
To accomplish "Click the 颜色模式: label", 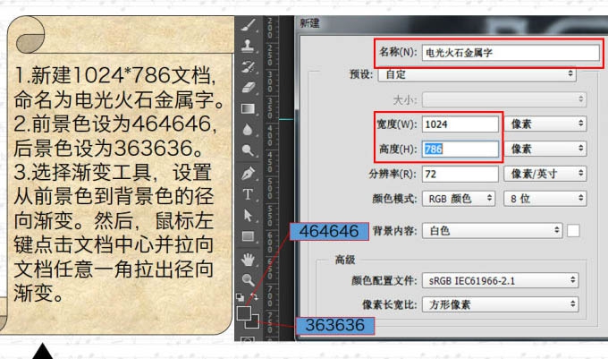I will point(394,199).
